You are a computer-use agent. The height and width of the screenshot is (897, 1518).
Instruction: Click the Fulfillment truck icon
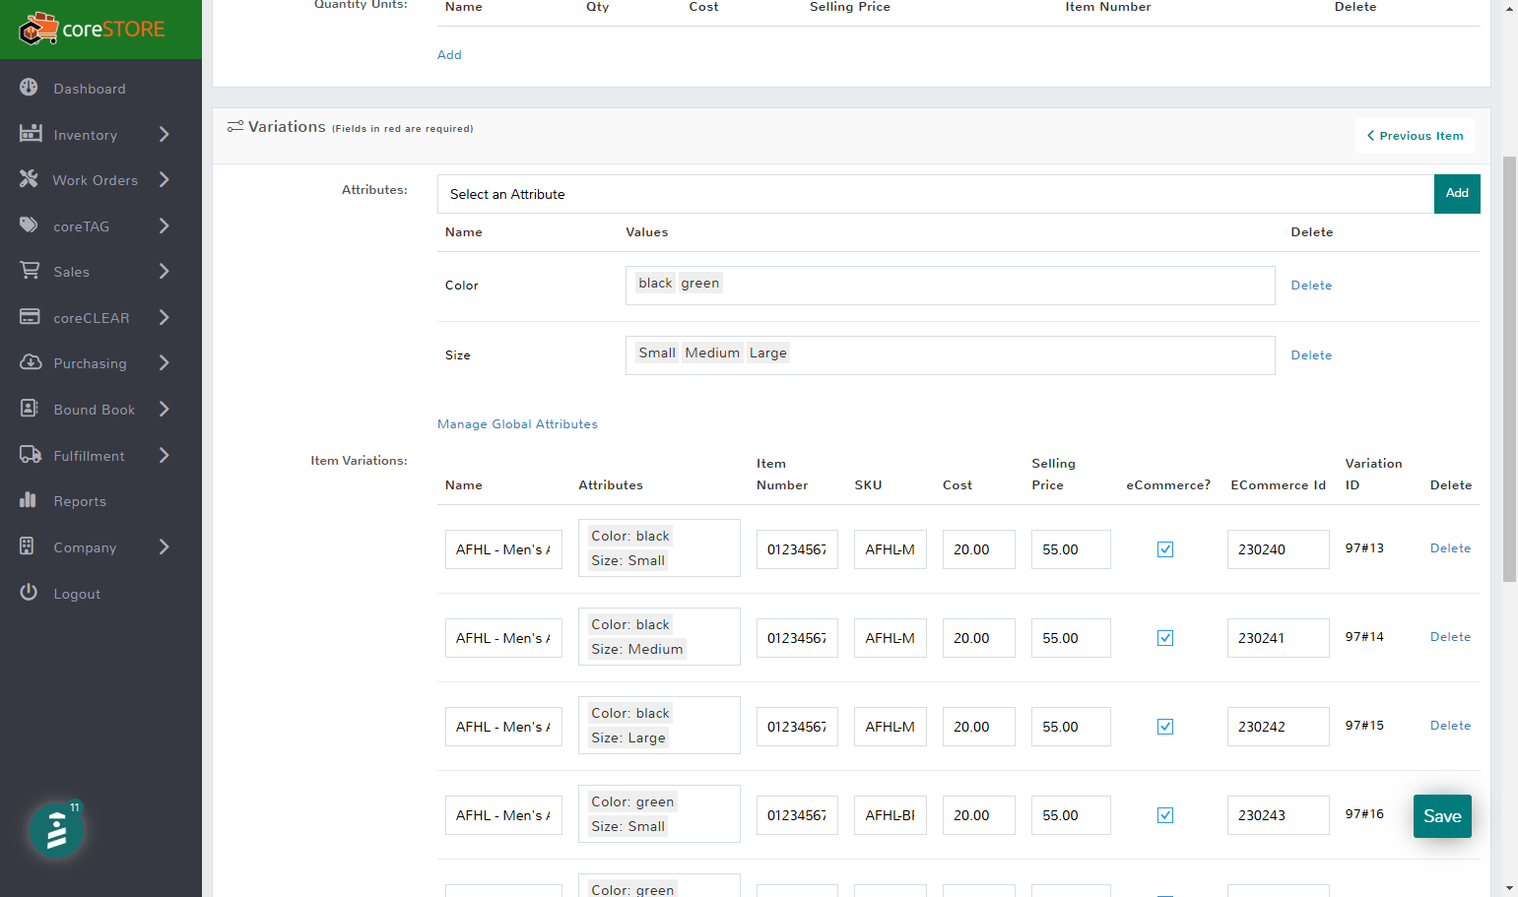point(31,455)
